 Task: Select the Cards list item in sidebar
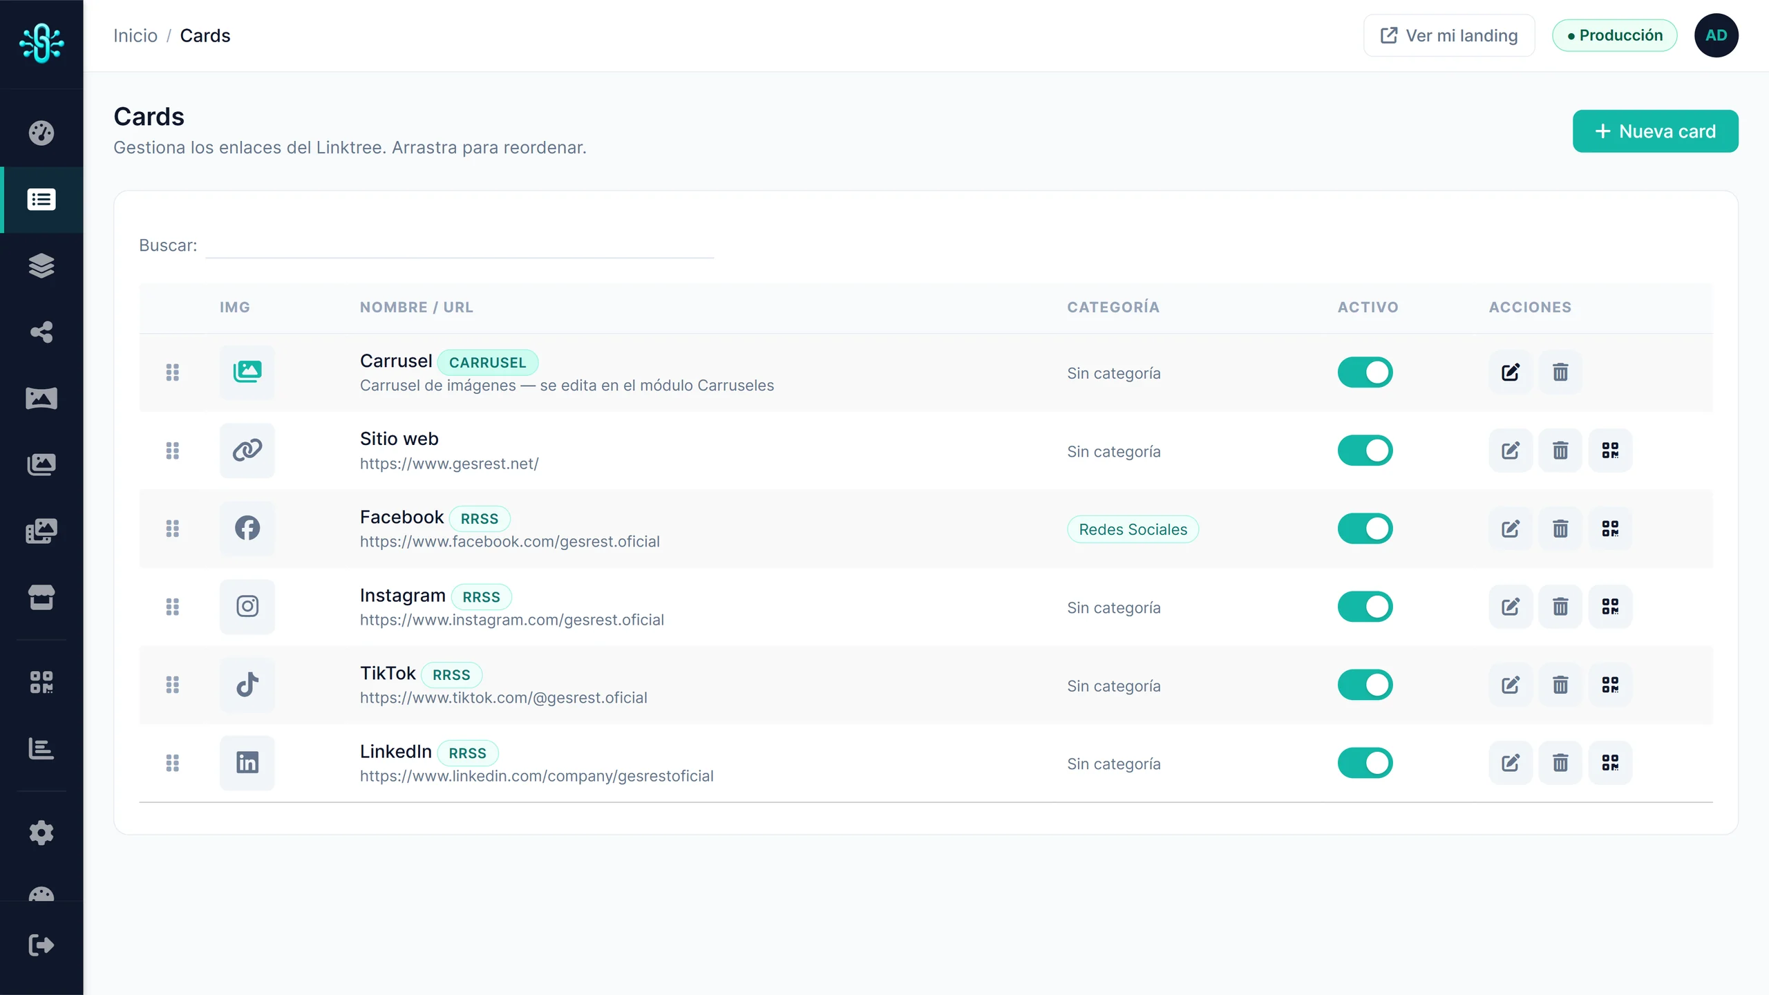point(41,200)
